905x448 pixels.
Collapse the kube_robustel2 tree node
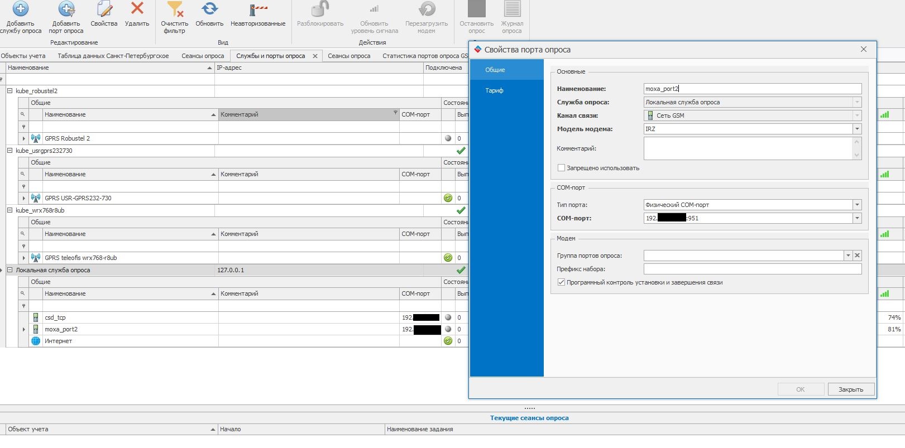(x=9, y=91)
